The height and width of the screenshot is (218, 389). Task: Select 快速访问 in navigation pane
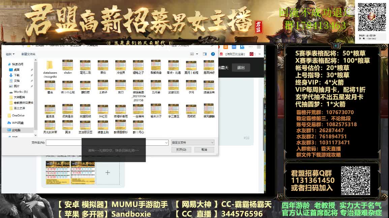(x=16, y=64)
